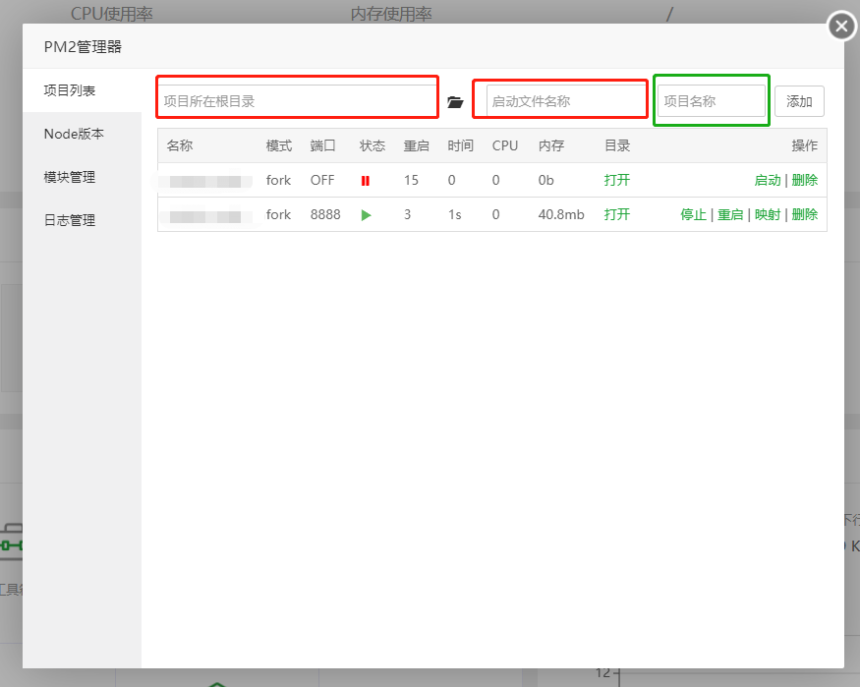Screen dimensions: 860x687
Task: Switch to the Node版本 tab
Action: coord(83,134)
